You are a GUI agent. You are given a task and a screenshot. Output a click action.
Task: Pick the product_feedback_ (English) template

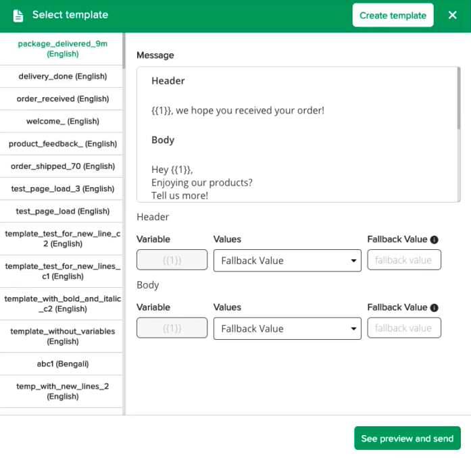point(63,144)
